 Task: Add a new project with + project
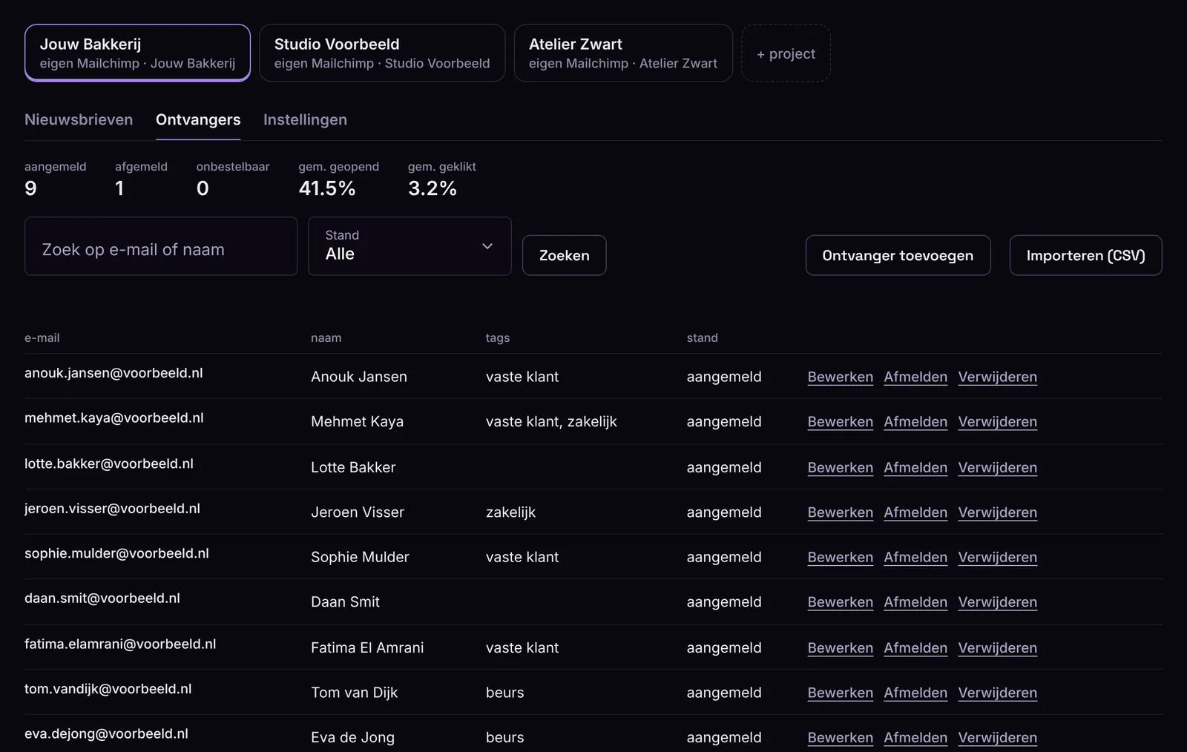click(x=786, y=53)
